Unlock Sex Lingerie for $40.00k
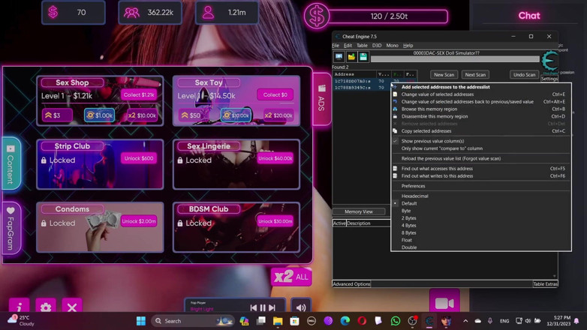The image size is (587, 330). tap(275, 158)
